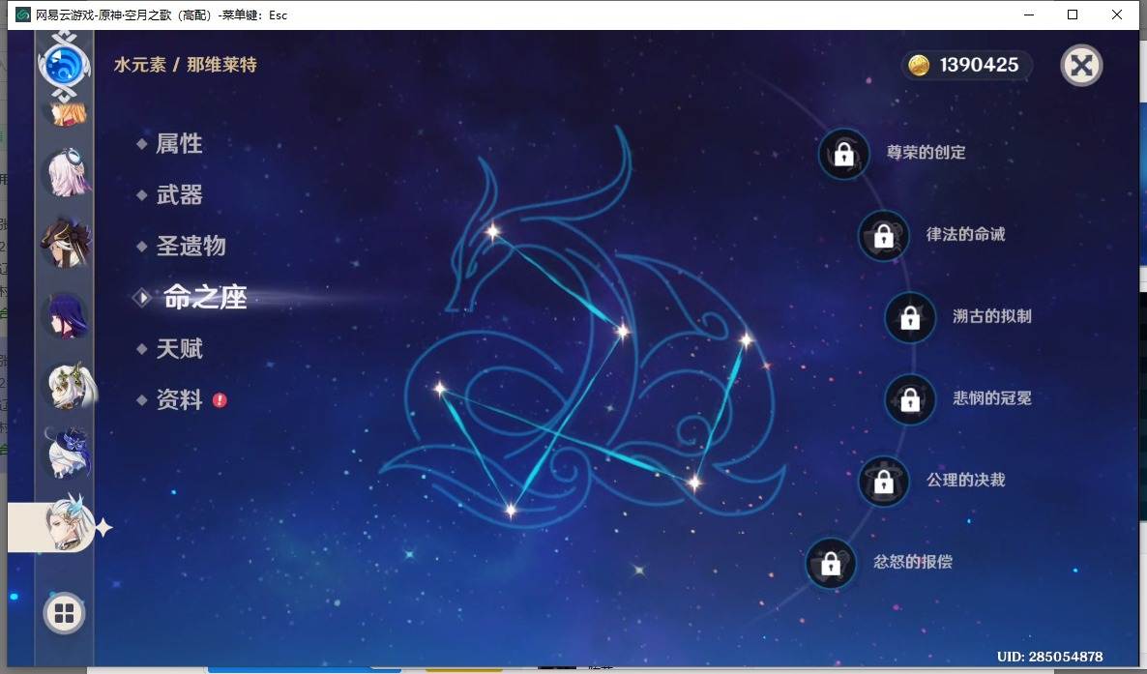Click the Mora balance 1390425

pyautogui.click(x=979, y=65)
